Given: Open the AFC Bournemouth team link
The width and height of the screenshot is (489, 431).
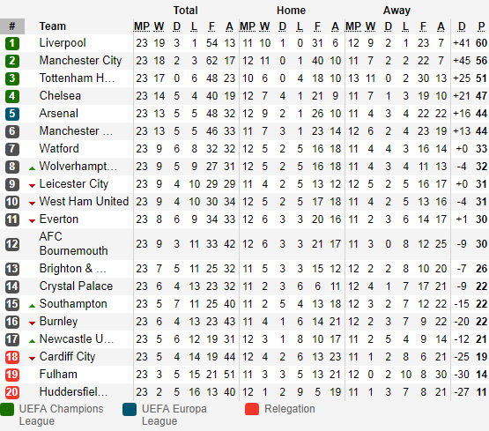Looking at the screenshot, I should tap(73, 243).
